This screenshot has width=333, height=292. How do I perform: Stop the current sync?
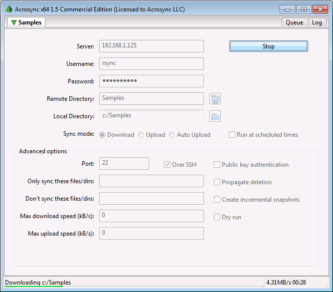(268, 46)
